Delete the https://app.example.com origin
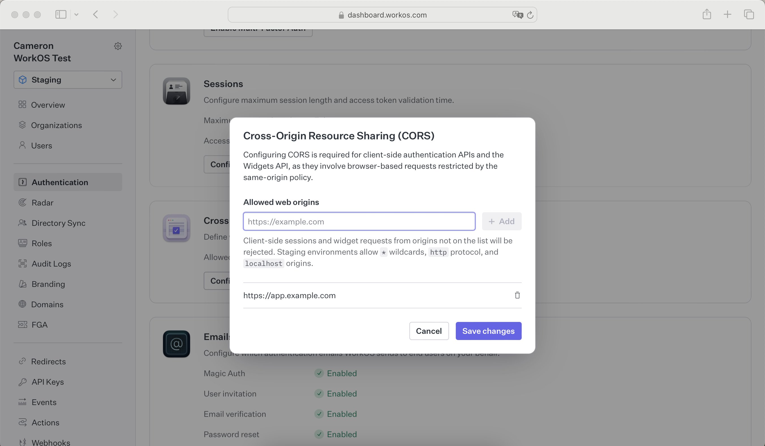Image resolution: width=765 pixels, height=446 pixels. [517, 295]
